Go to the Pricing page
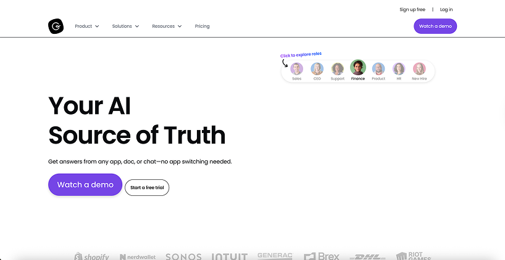Image resolution: width=505 pixels, height=260 pixels. click(x=202, y=26)
